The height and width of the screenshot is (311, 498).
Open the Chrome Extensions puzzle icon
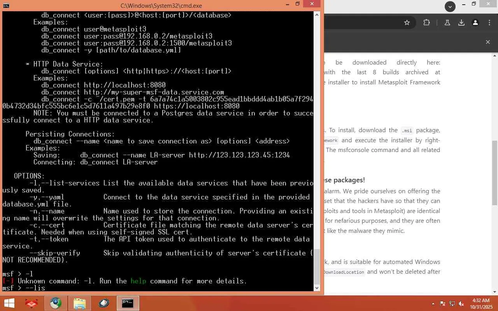[x=427, y=23]
